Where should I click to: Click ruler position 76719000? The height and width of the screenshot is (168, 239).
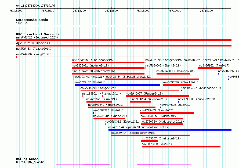[x=175, y=11]
